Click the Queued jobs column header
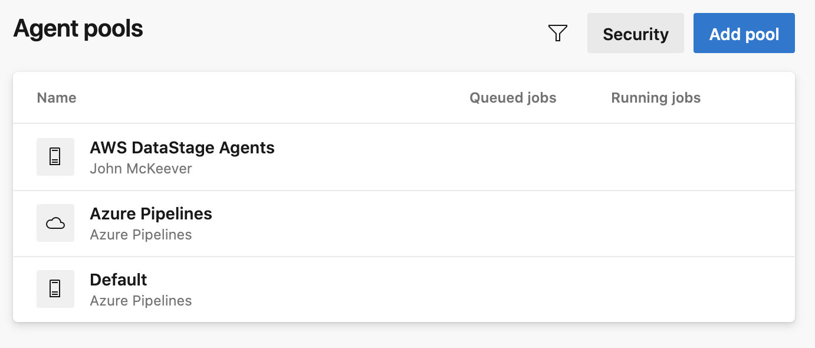Viewport: 815px width, 348px height. pyautogui.click(x=512, y=98)
